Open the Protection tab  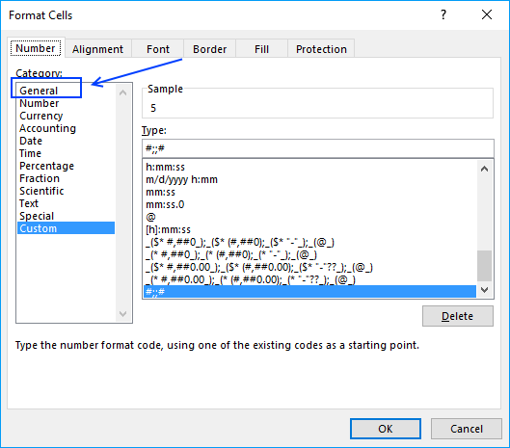[321, 49]
